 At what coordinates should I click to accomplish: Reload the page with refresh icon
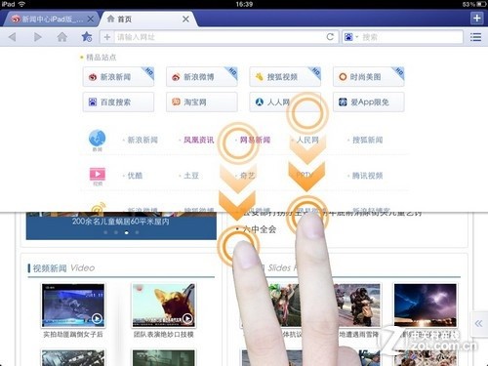(x=330, y=37)
